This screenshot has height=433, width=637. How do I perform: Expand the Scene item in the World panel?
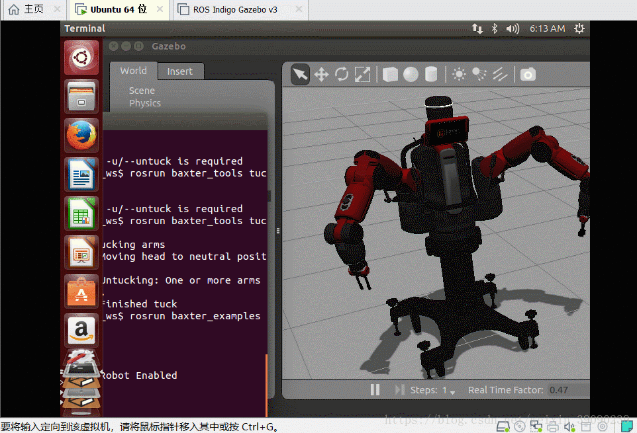142,90
